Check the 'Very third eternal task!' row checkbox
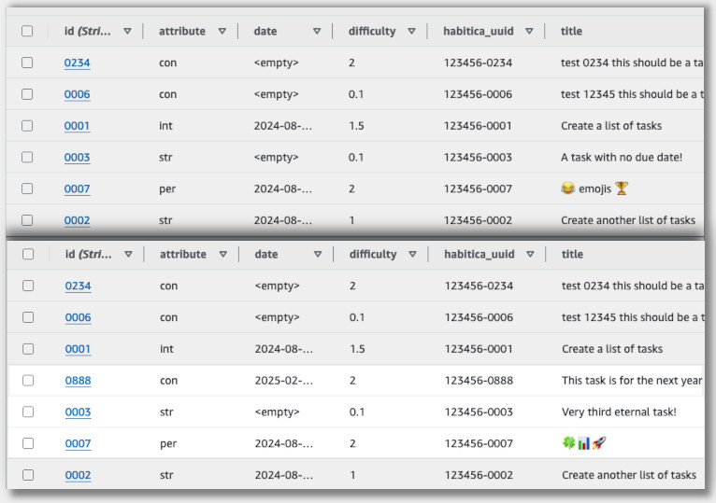The image size is (716, 503). [x=28, y=412]
